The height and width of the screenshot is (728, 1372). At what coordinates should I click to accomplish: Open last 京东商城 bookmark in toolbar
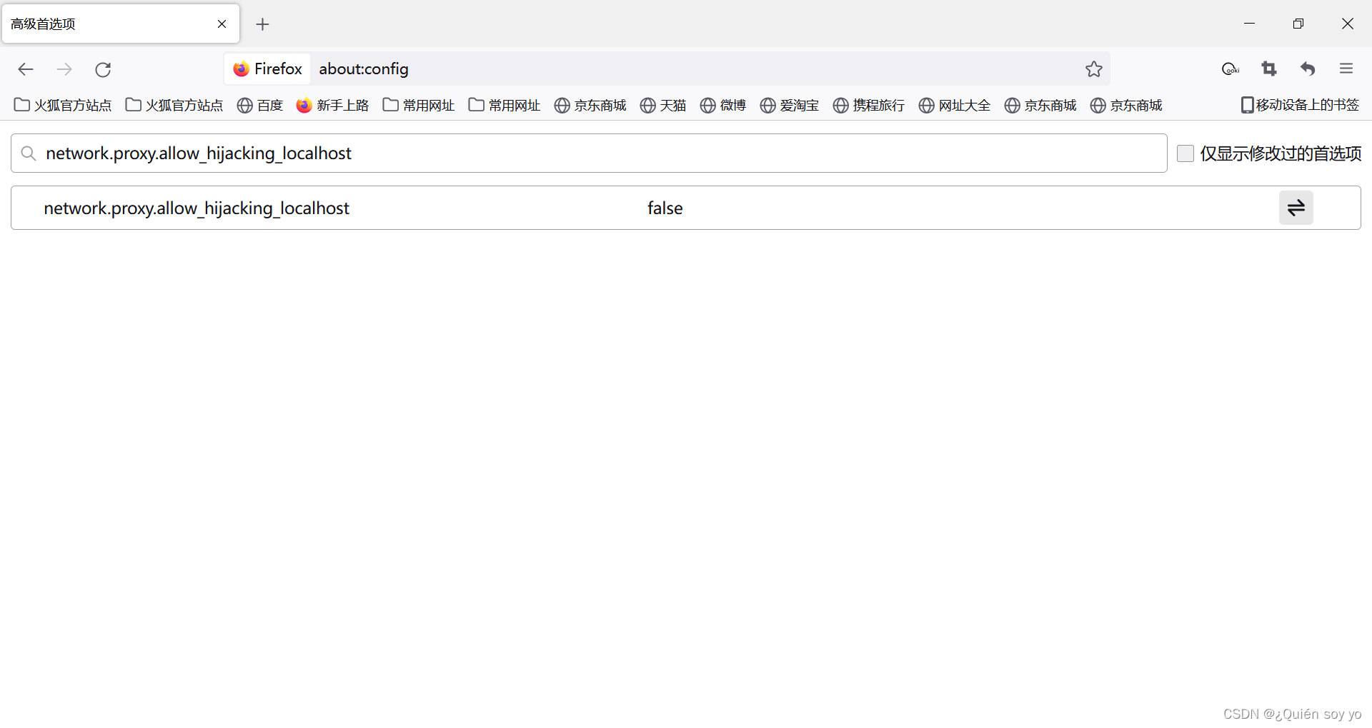click(1126, 105)
